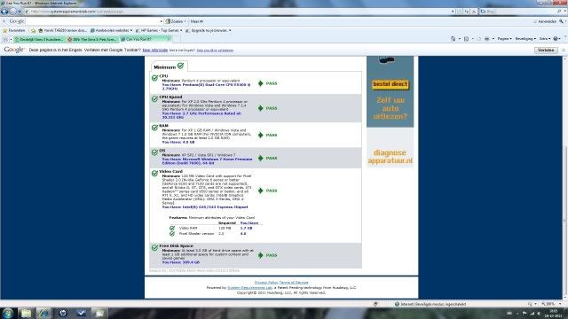Click the address bar refresh icon

coord(467,12)
